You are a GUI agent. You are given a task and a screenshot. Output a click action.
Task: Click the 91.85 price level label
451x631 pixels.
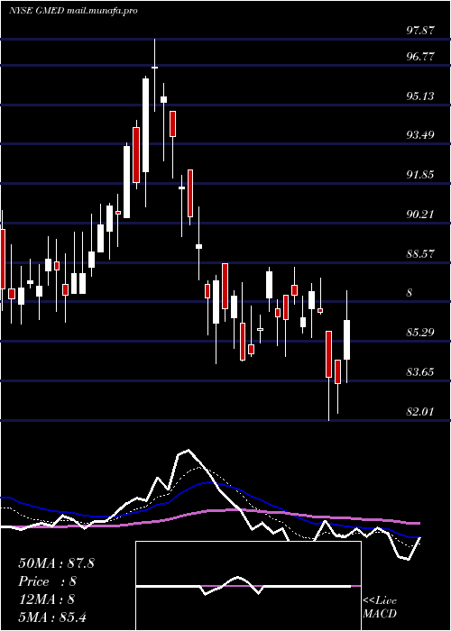click(x=420, y=175)
